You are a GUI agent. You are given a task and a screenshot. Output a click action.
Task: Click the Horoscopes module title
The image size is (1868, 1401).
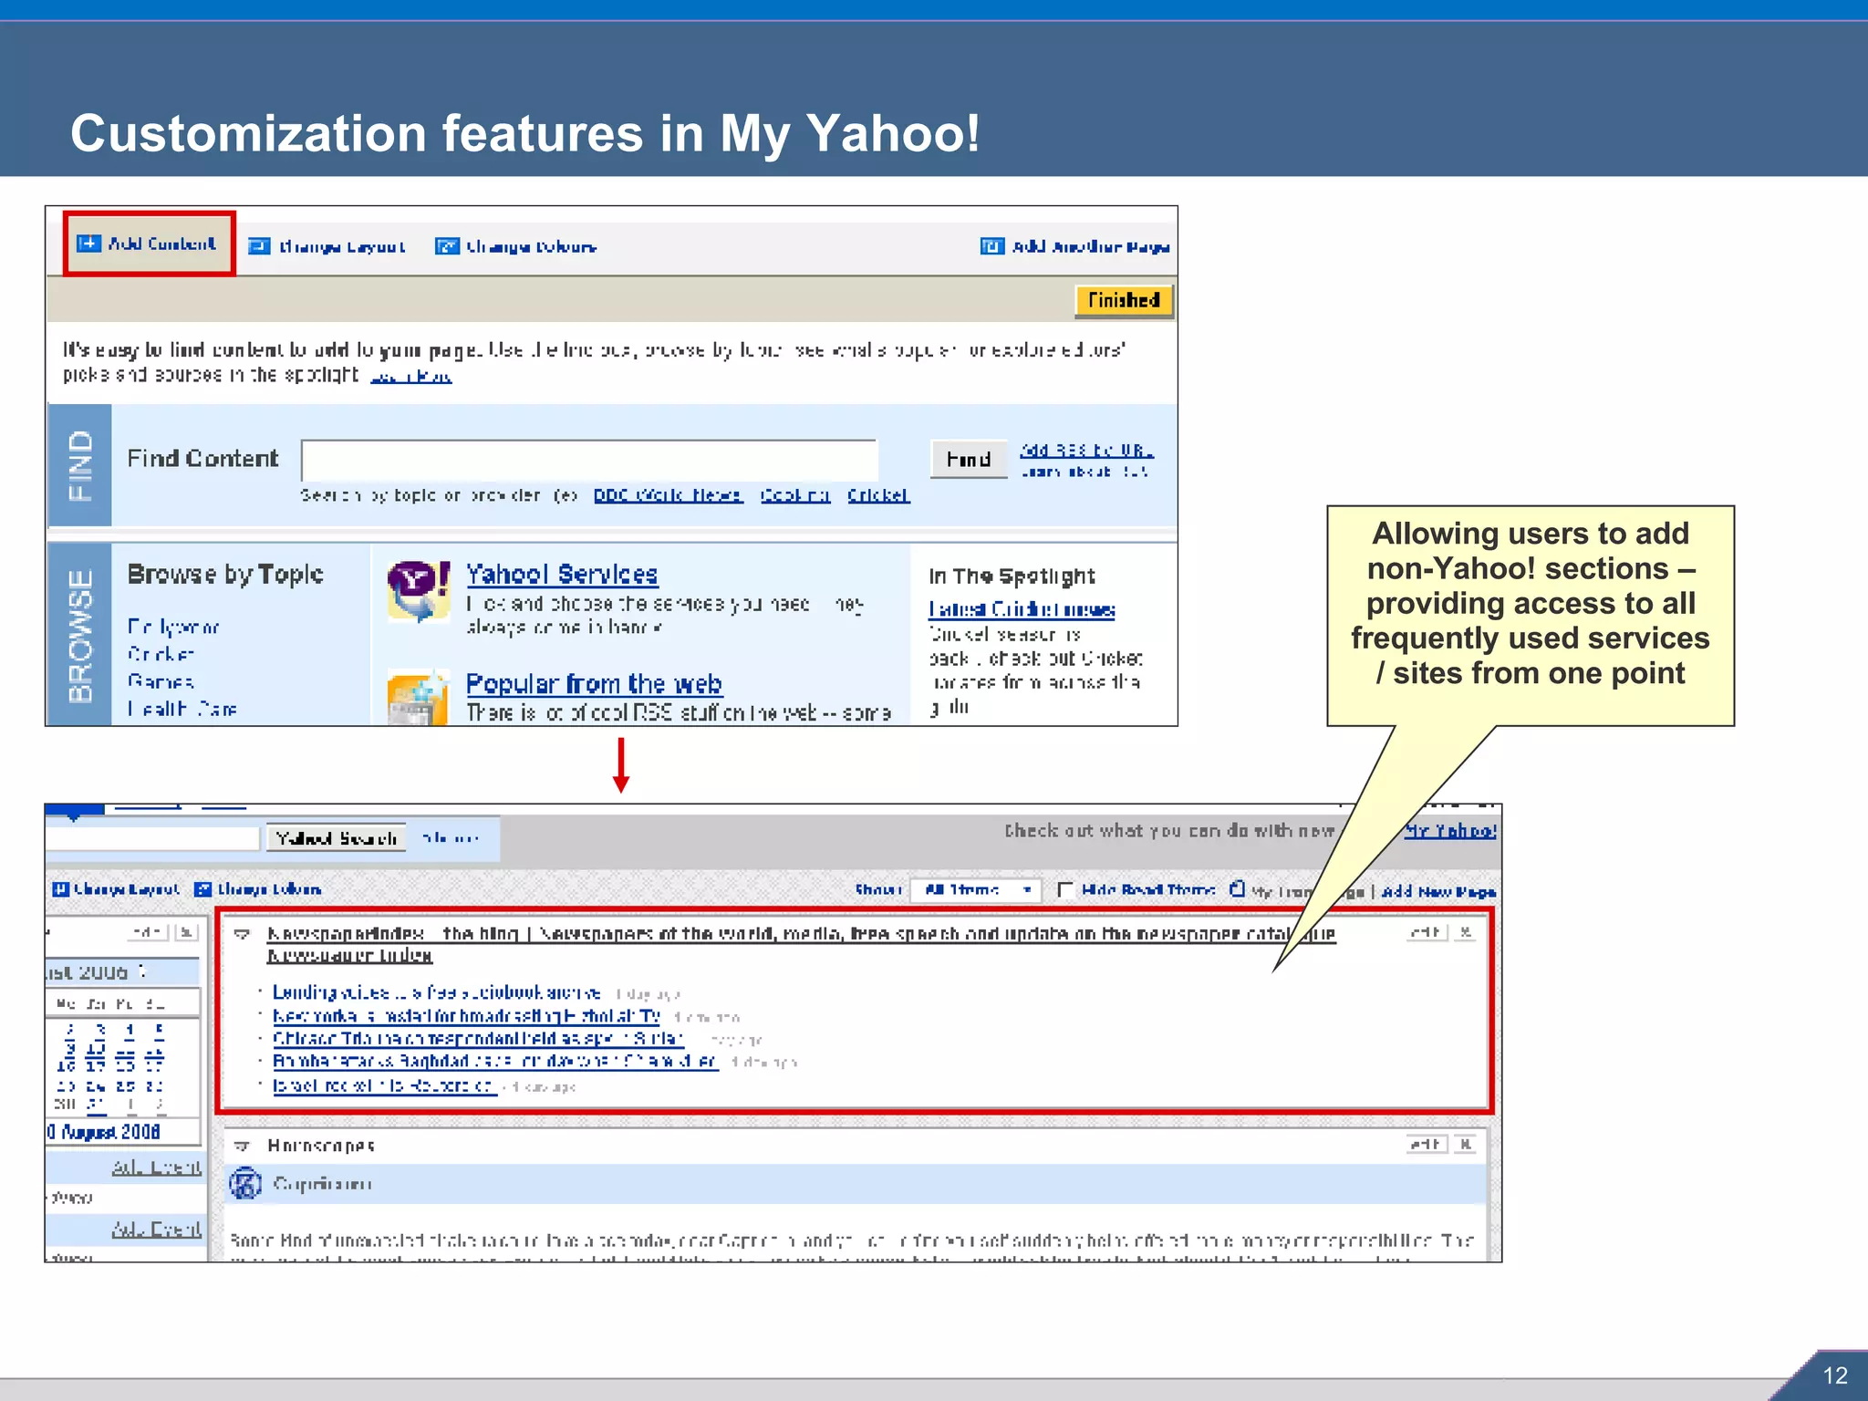tap(321, 1146)
